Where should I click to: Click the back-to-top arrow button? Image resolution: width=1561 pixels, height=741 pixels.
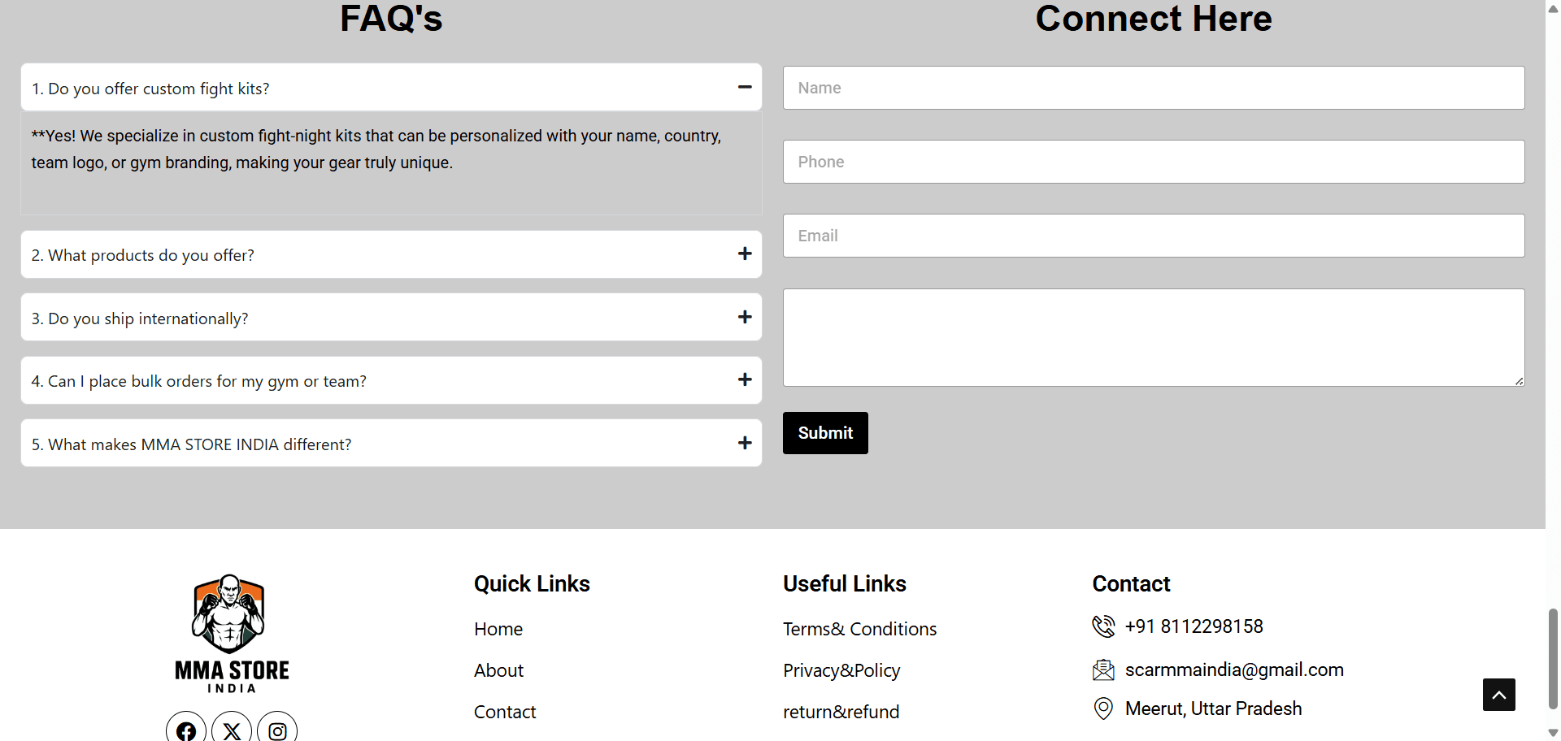click(1498, 695)
